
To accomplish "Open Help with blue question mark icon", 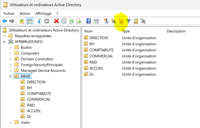I will (x=89, y=21).
